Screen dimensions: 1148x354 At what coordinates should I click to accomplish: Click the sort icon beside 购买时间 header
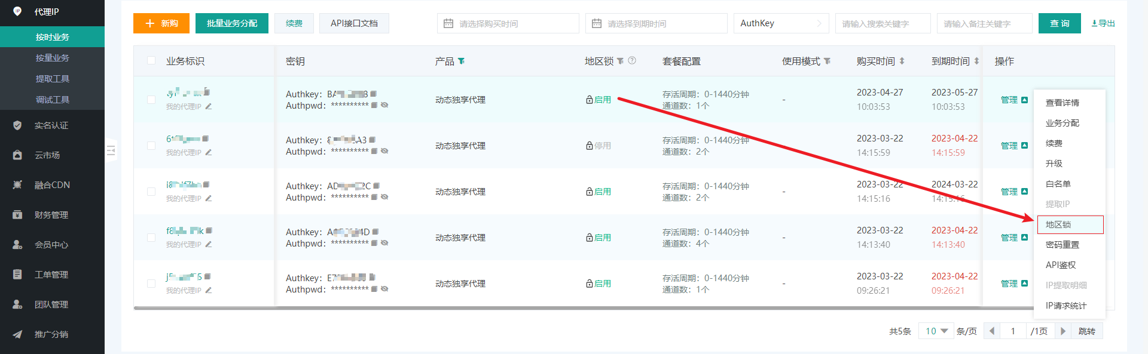pyautogui.click(x=902, y=61)
